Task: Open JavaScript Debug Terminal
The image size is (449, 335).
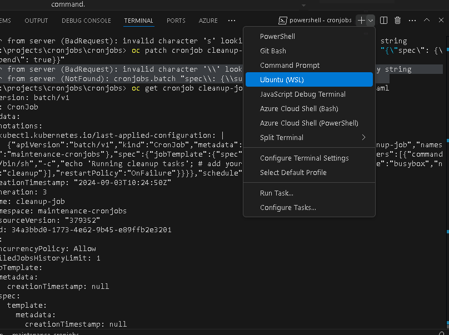Action: [x=309, y=94]
